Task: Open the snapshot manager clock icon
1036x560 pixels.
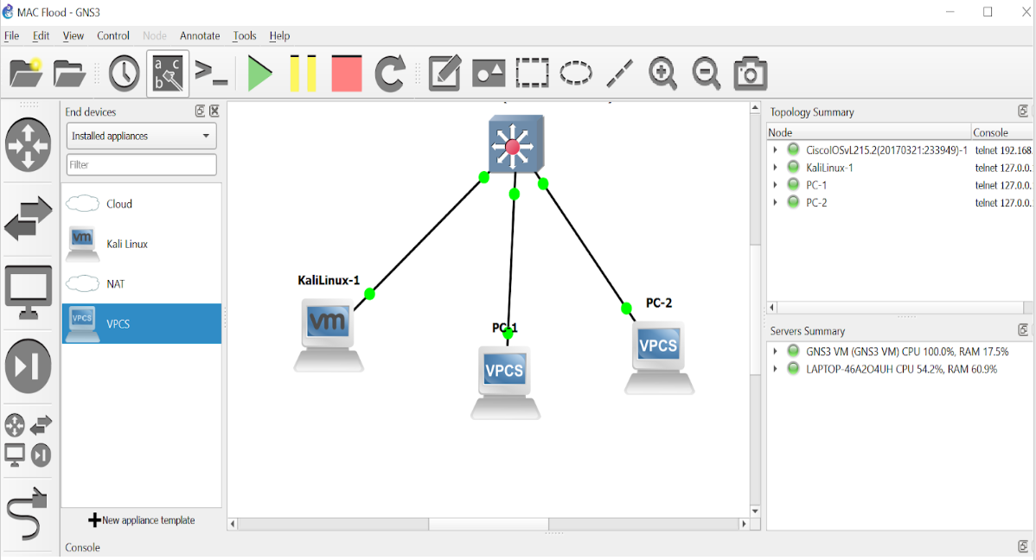Action: (125, 73)
